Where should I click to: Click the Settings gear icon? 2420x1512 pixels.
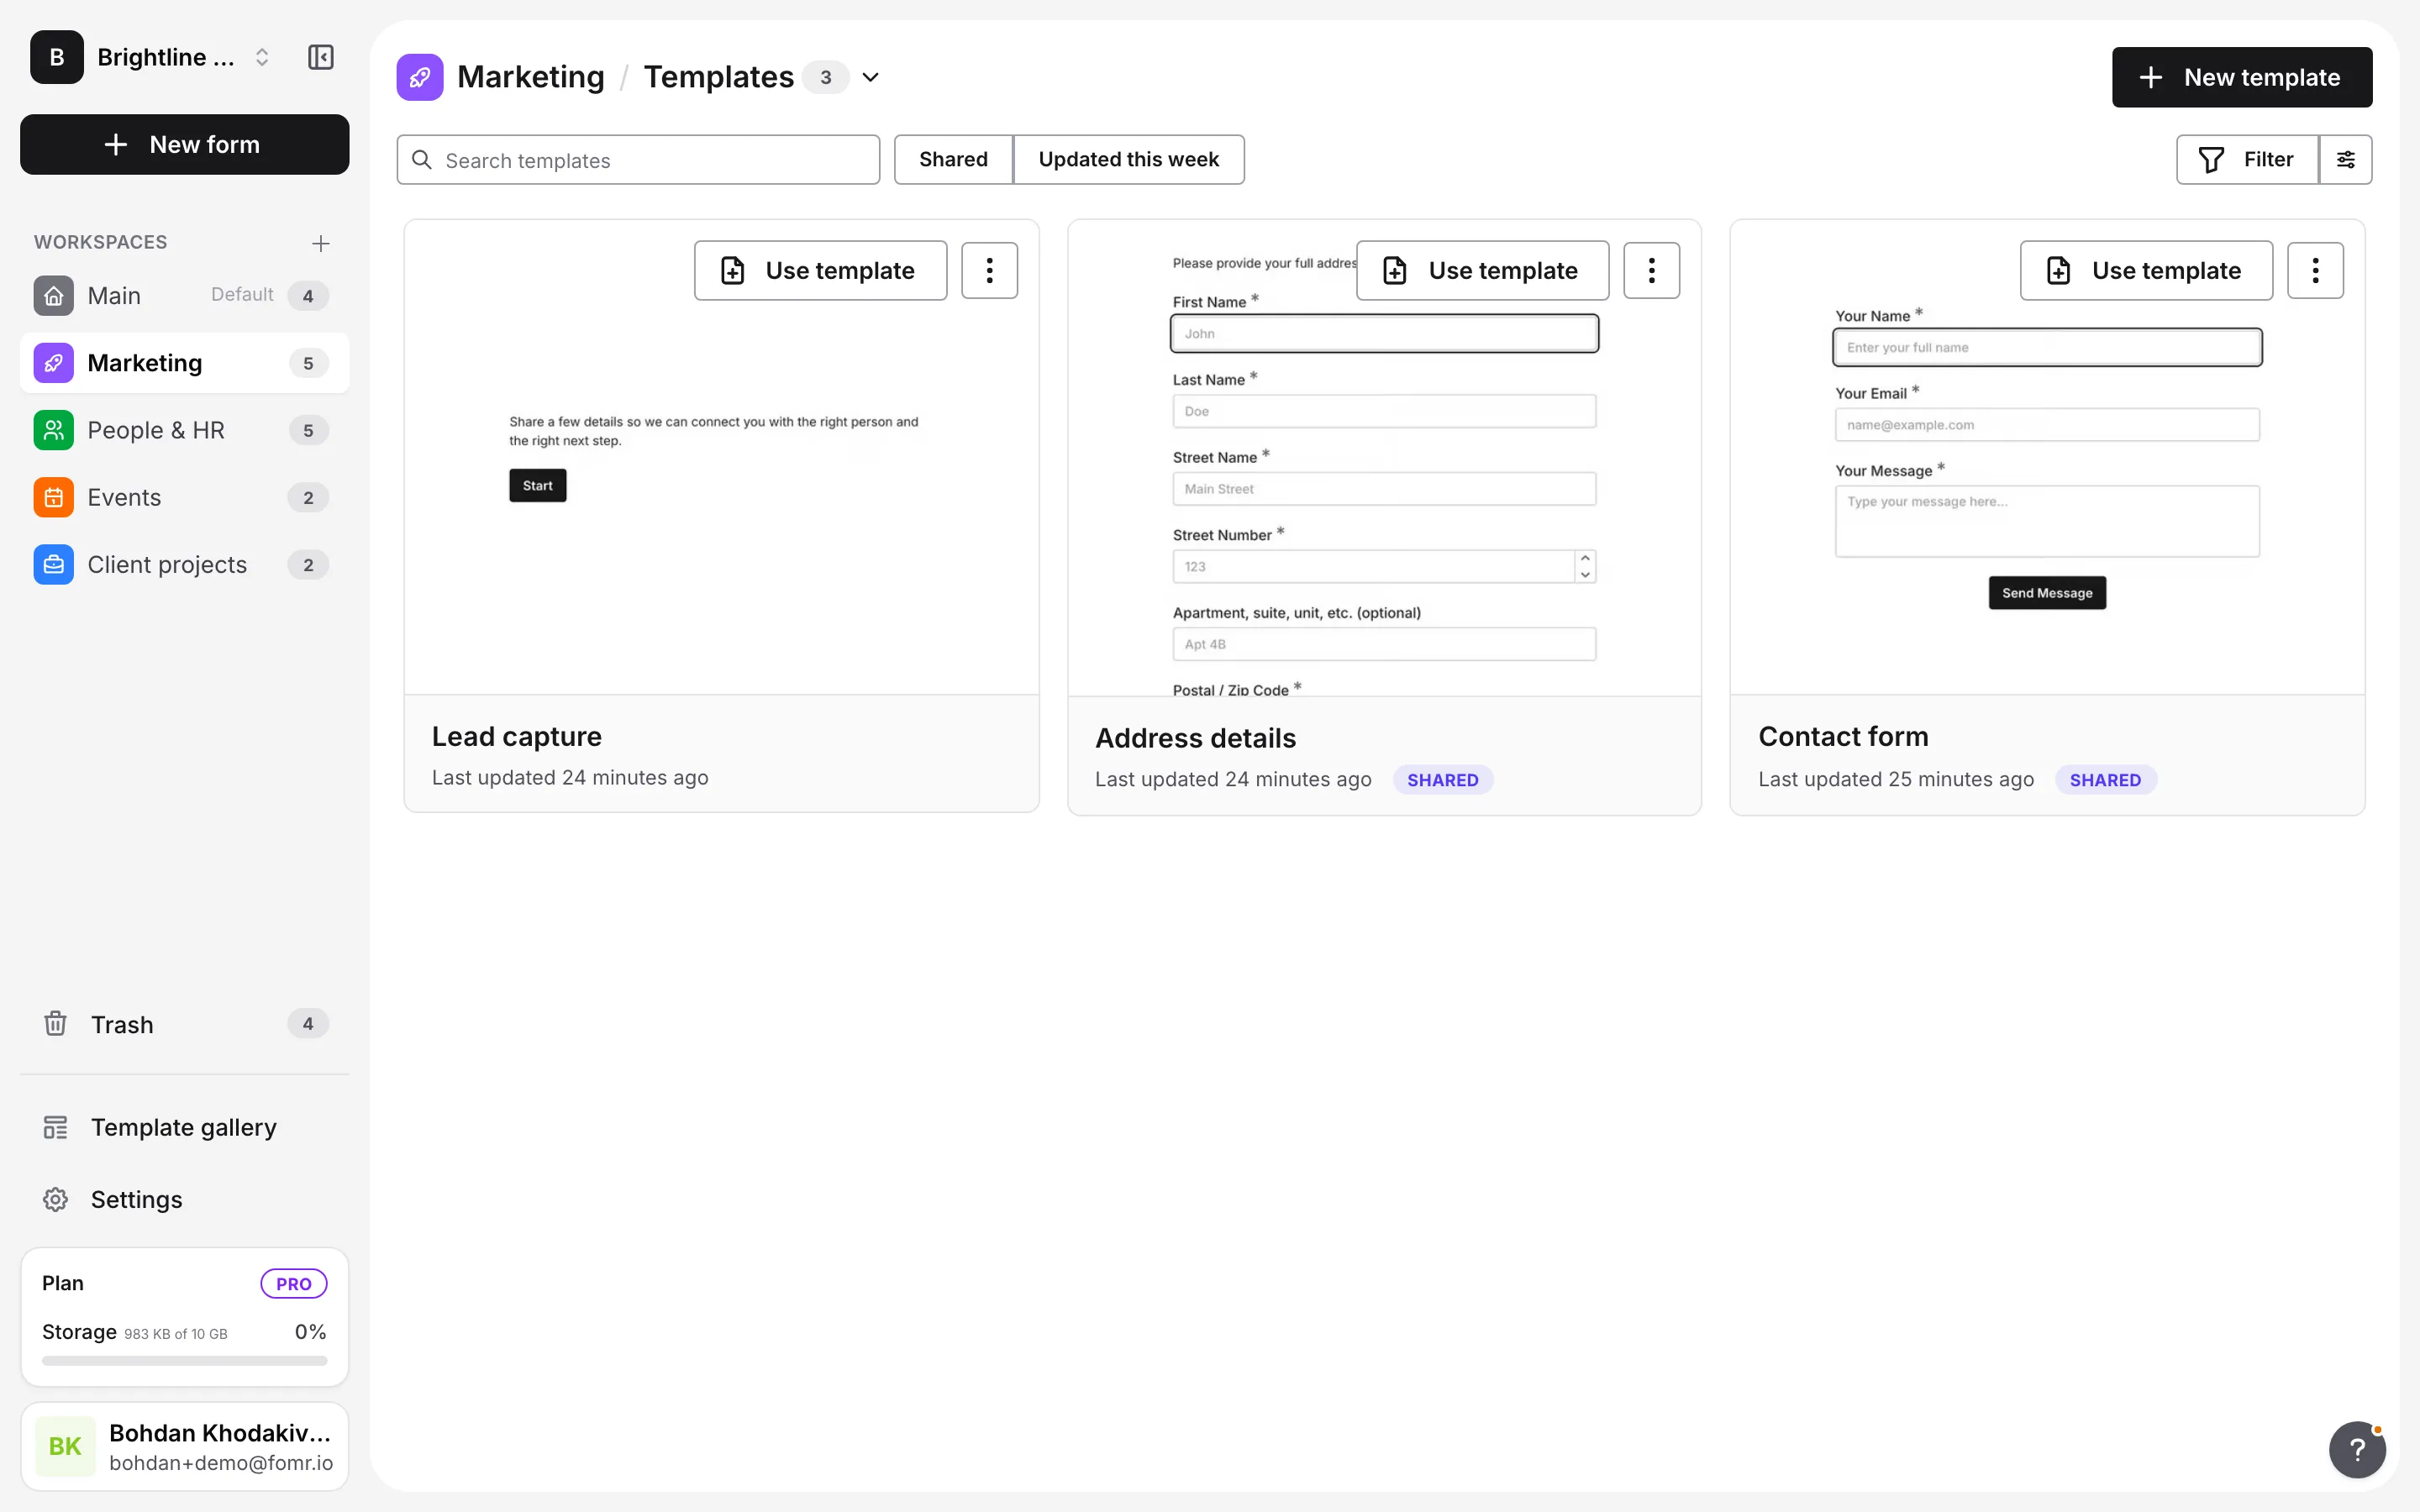(55, 1199)
